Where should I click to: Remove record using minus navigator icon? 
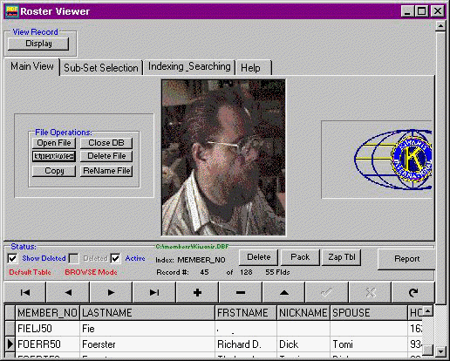click(241, 292)
